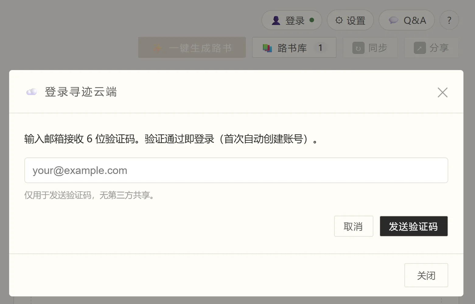Focus the your@example.com email field

[x=236, y=170]
